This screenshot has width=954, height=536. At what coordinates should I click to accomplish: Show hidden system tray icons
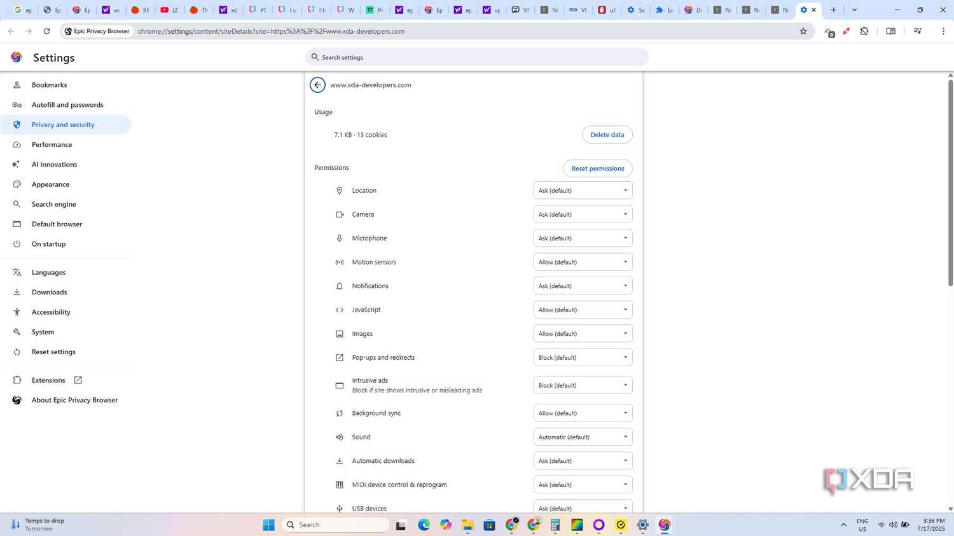click(x=843, y=525)
